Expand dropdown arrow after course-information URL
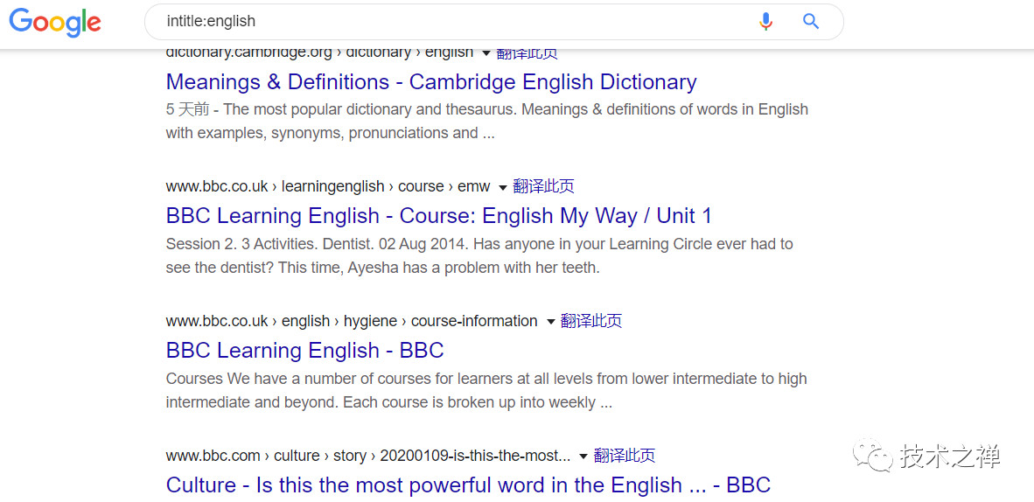 [x=550, y=322]
